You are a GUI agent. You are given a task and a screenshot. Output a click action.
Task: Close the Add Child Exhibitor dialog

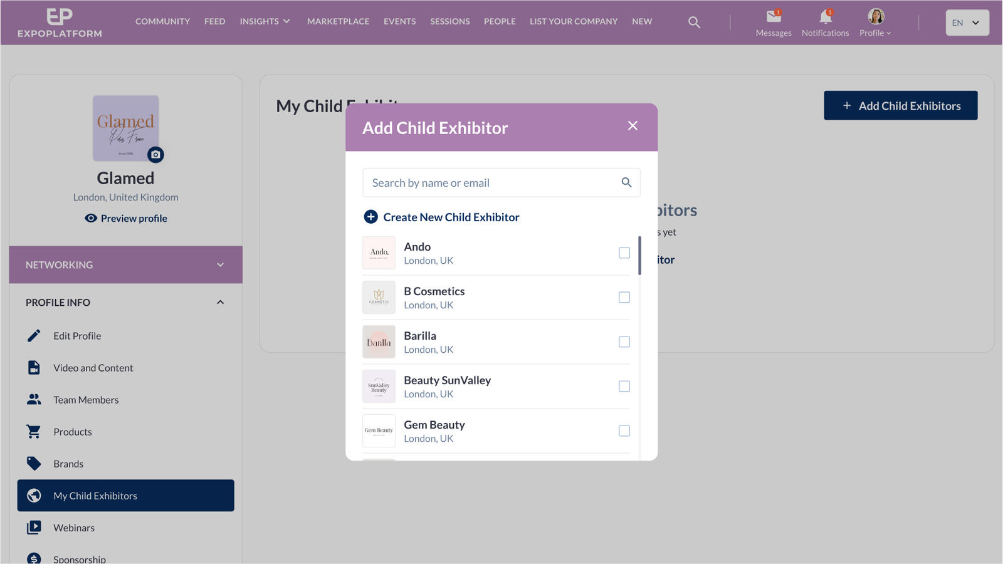click(x=633, y=126)
